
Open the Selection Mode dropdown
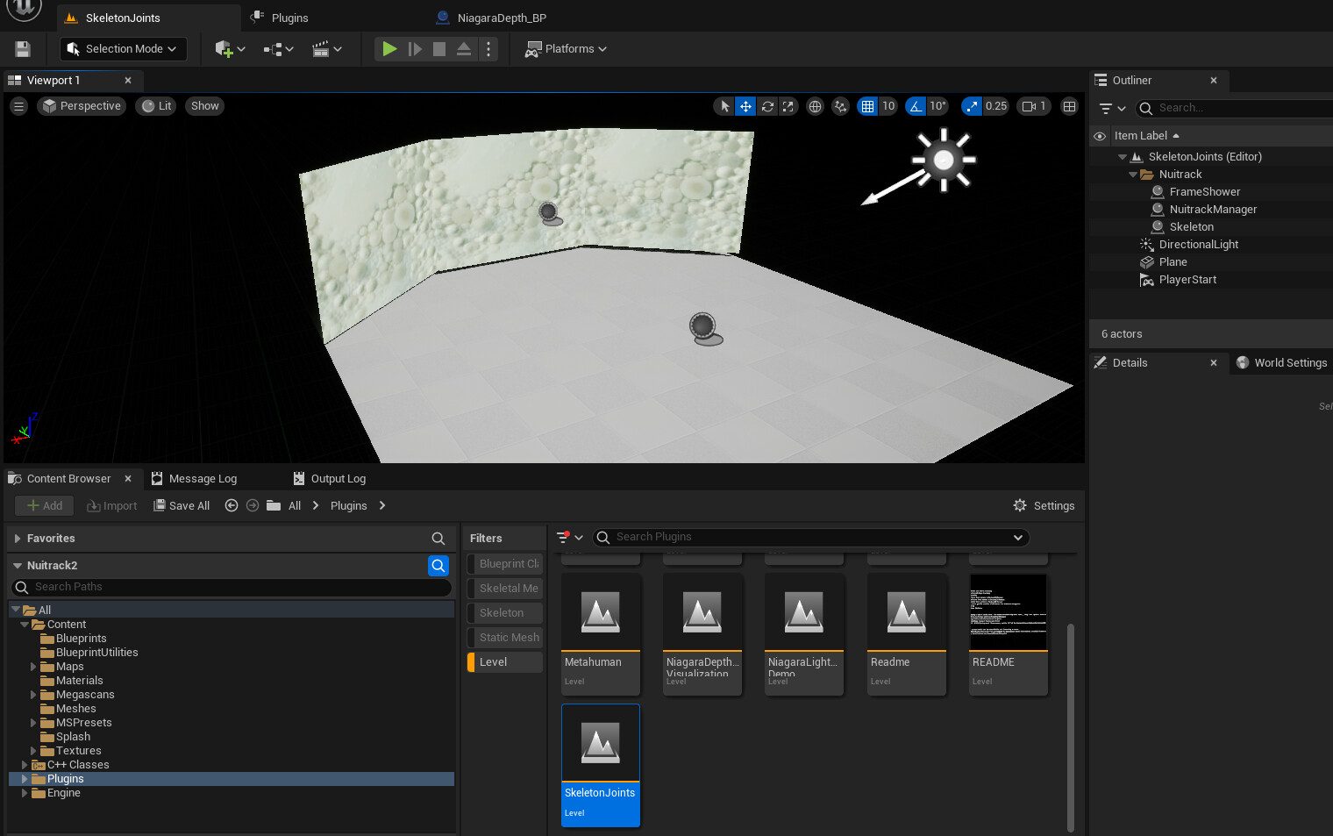click(122, 49)
